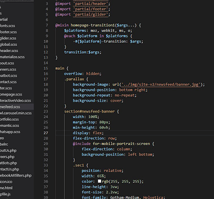Click the white color swatch before rgb(255, 255, 255)
Screen dimensions: 214x199
(99, 181)
